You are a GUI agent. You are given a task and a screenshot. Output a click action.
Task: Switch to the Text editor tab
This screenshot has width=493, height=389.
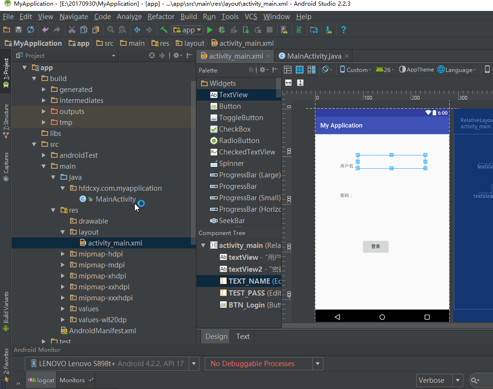click(243, 337)
